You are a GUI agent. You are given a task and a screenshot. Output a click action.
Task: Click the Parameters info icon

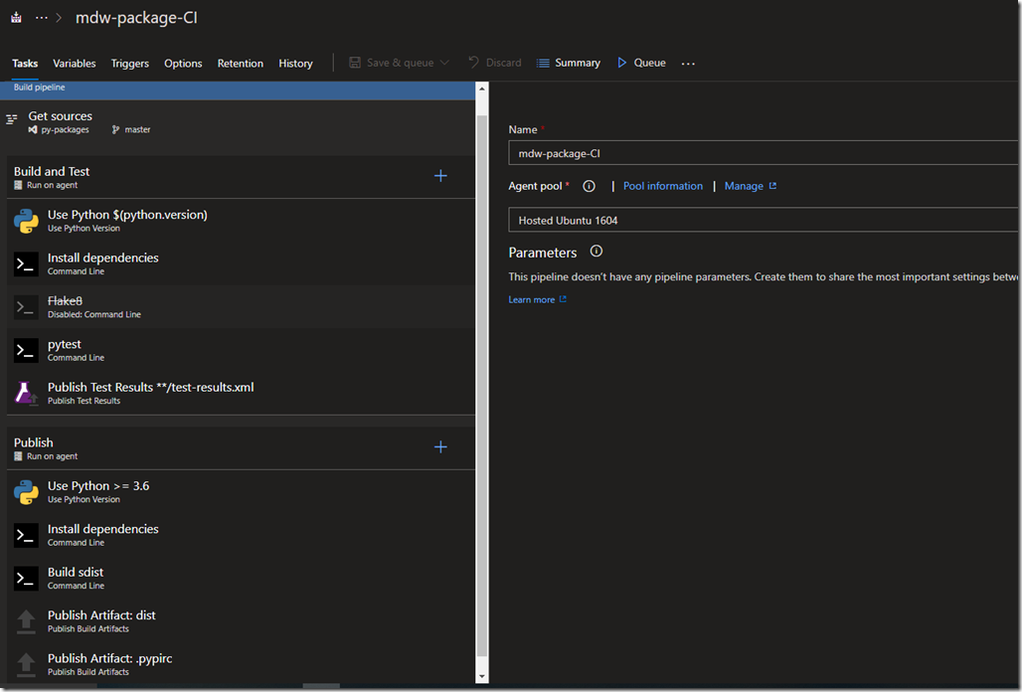click(596, 252)
